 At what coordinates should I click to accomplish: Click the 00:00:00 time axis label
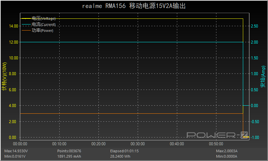coord(20,144)
